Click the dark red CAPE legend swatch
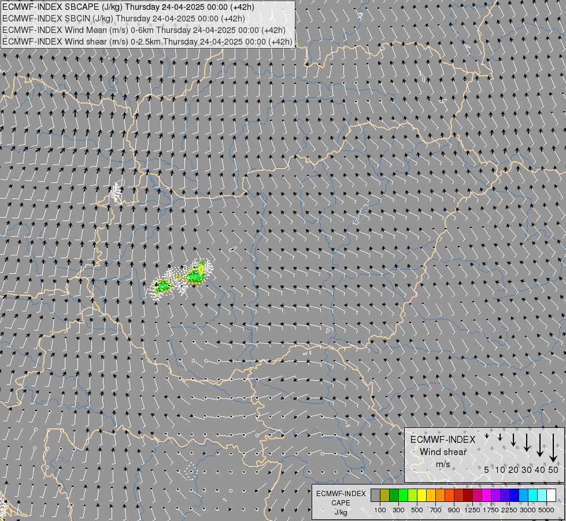Image resolution: width=566 pixels, height=521 pixels. [468, 495]
